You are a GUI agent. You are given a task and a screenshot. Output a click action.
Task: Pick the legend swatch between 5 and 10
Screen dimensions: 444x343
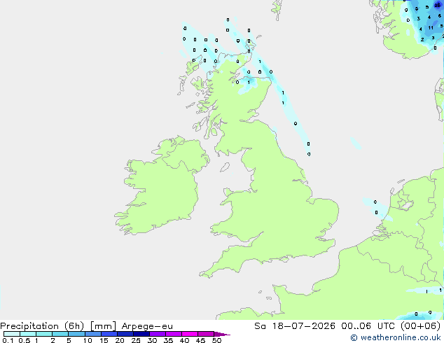click(76, 334)
